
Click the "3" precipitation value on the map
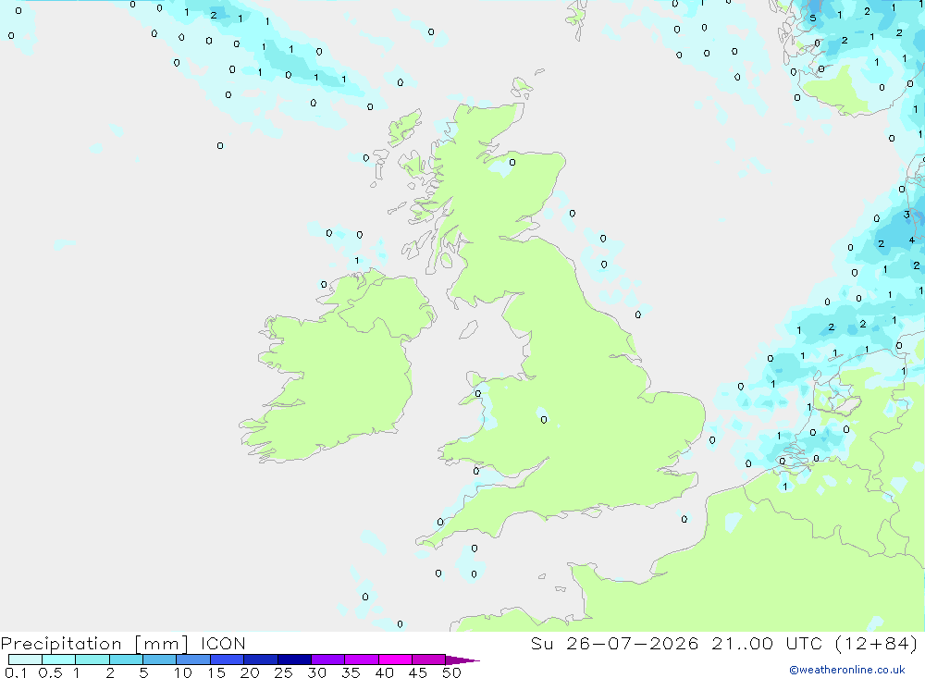click(906, 215)
